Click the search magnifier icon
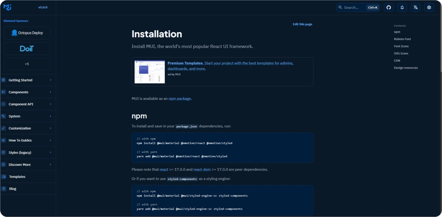The height and width of the screenshot is (217, 442). 340,8
